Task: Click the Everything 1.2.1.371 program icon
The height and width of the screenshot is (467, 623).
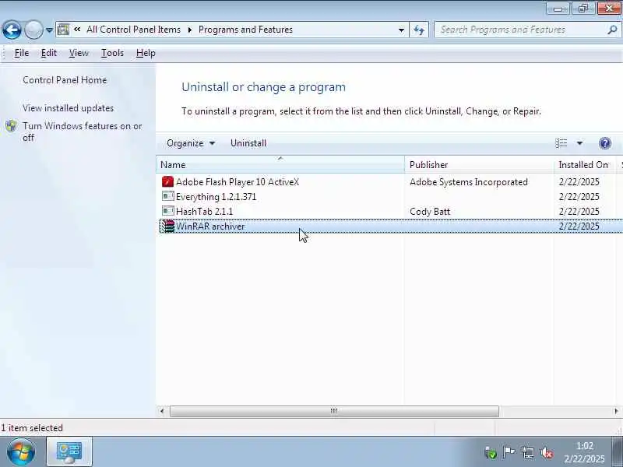Action: (x=167, y=196)
